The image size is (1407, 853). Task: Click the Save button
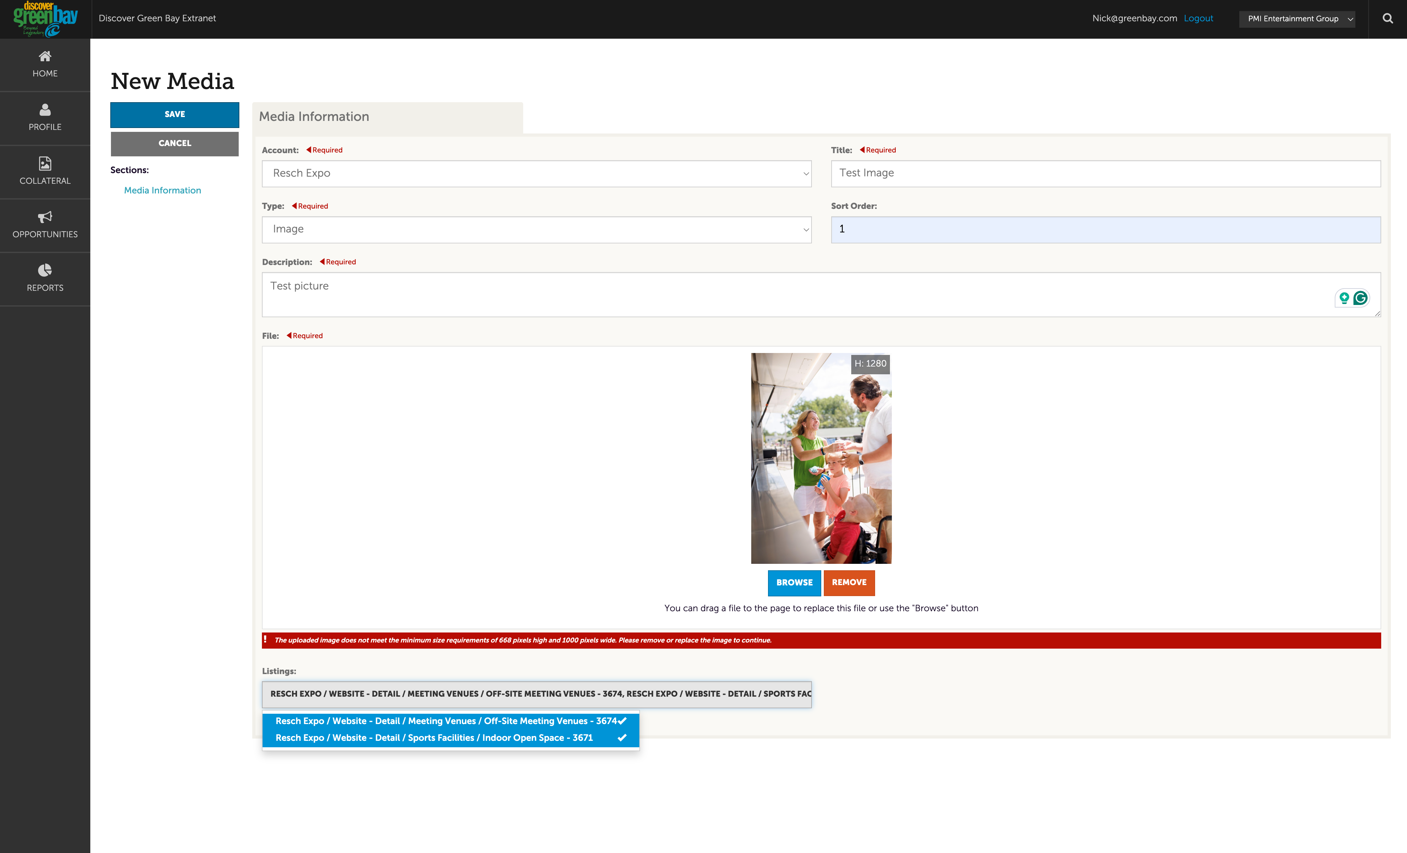coord(175,115)
